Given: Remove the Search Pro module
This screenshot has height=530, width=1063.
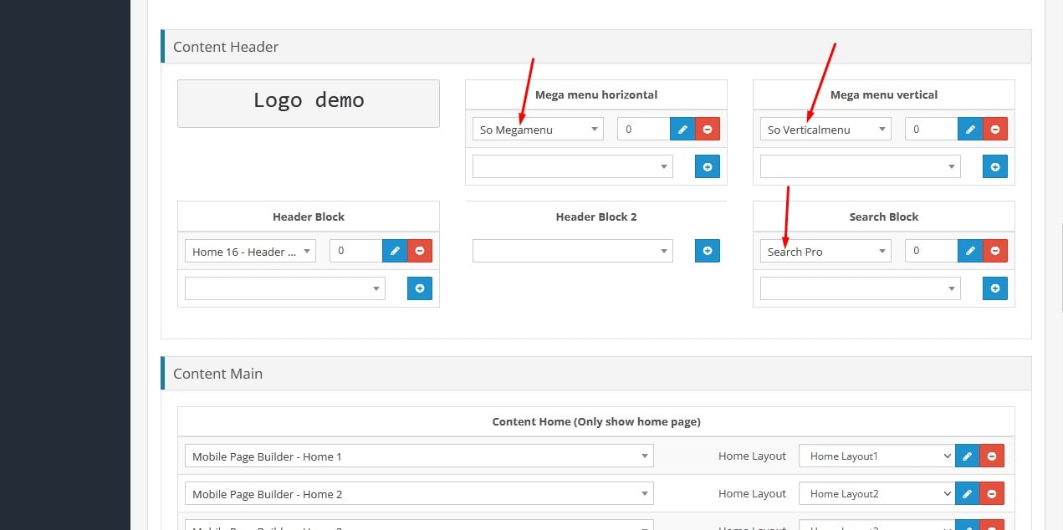Looking at the screenshot, I should [995, 251].
